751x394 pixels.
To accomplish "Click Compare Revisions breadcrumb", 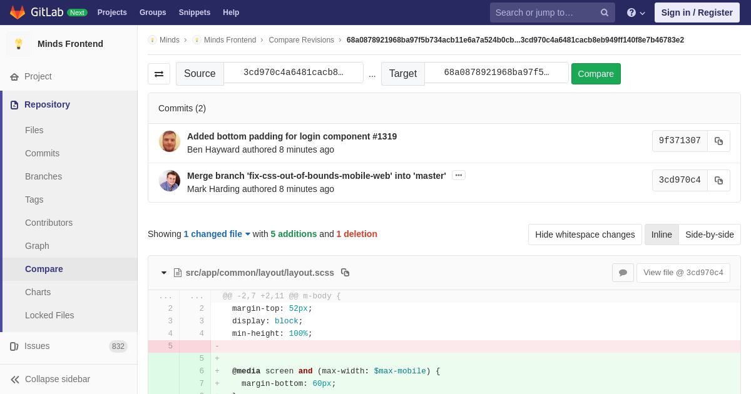I will (302, 40).
